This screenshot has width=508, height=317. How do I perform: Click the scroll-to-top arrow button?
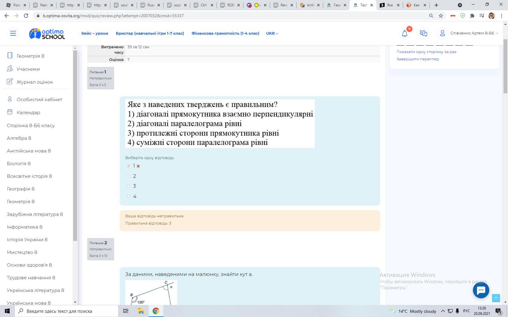tap(496, 298)
